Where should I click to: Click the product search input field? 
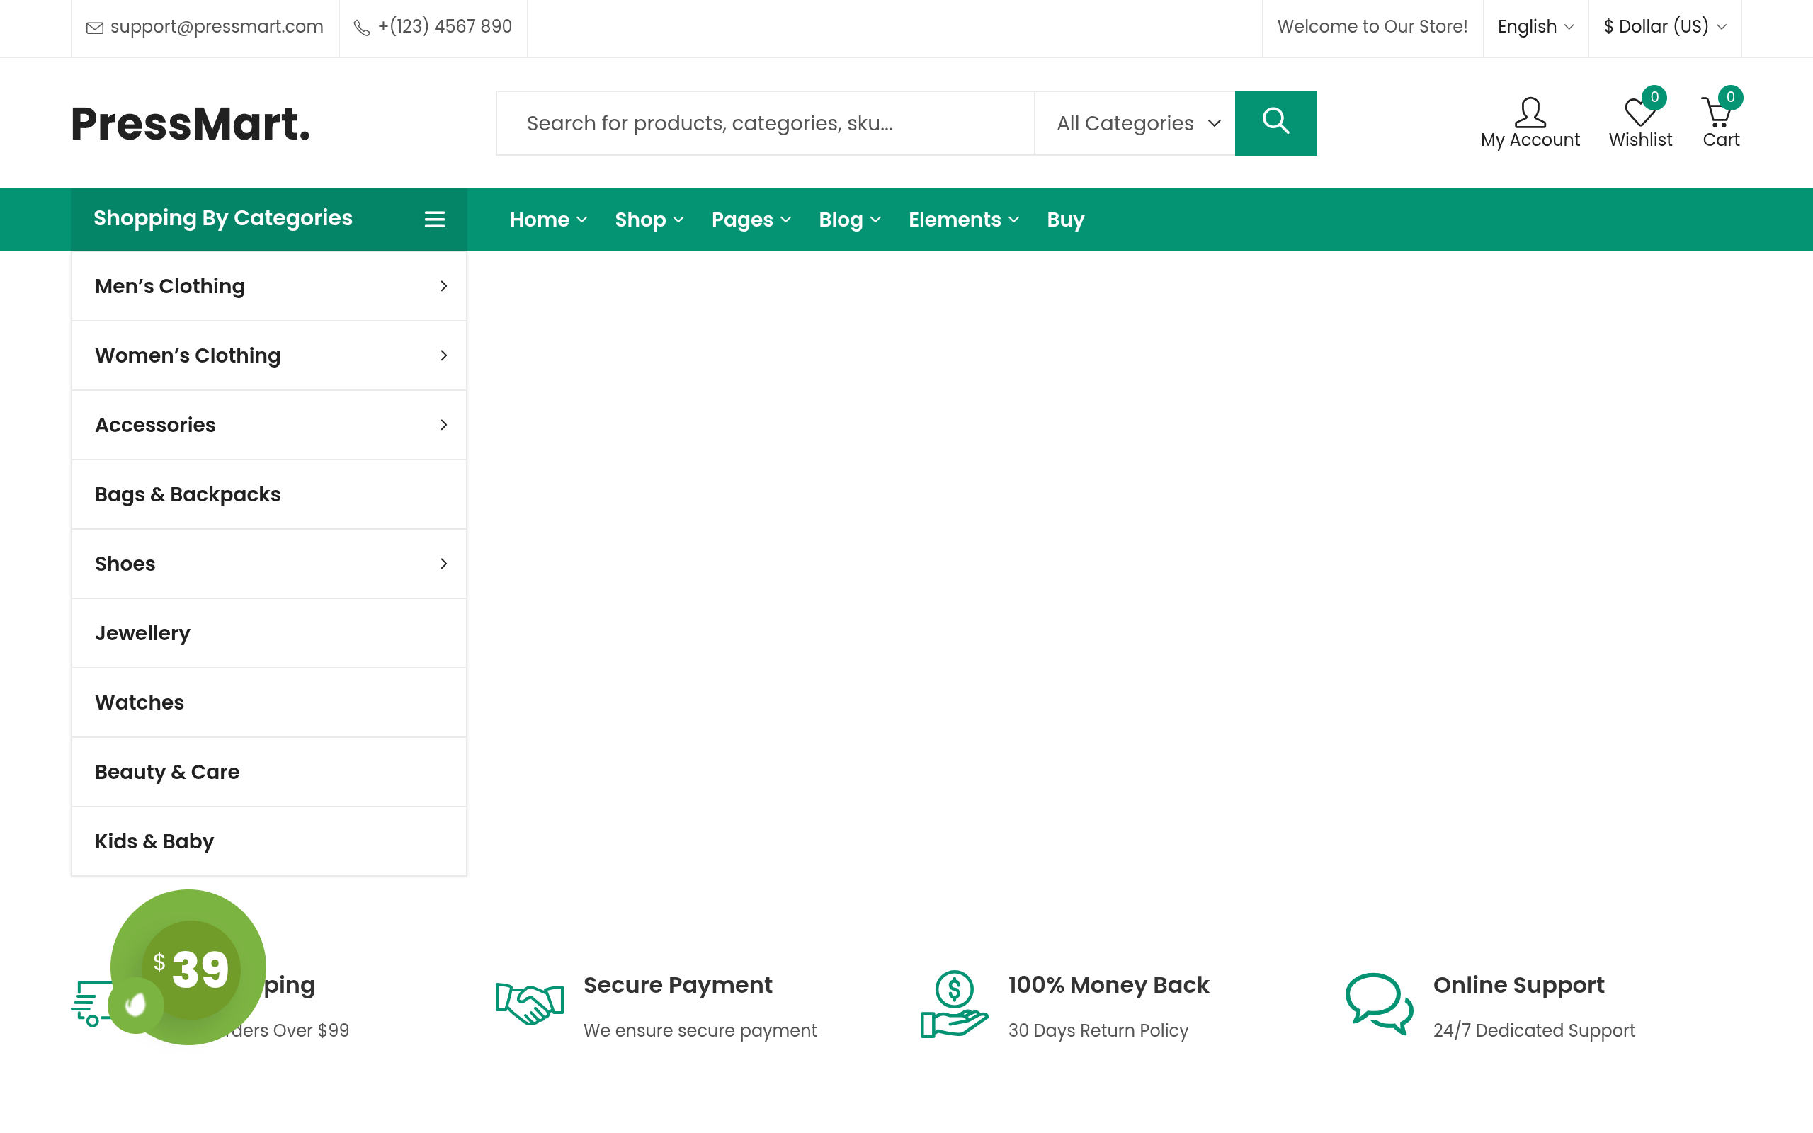(x=765, y=123)
